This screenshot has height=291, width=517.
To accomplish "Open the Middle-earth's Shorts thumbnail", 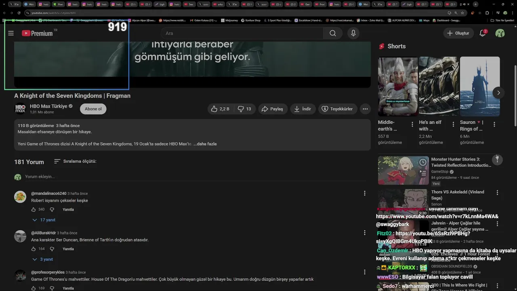I will click(398, 86).
